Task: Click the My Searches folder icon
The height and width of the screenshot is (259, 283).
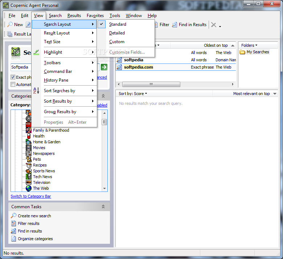Action: coord(242,52)
